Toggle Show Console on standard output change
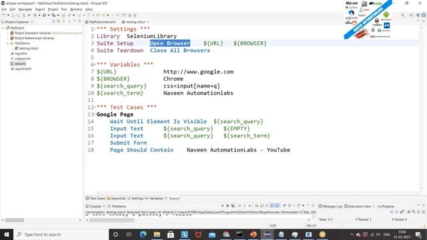This screenshot has width=427, height=240. (x=273, y=206)
